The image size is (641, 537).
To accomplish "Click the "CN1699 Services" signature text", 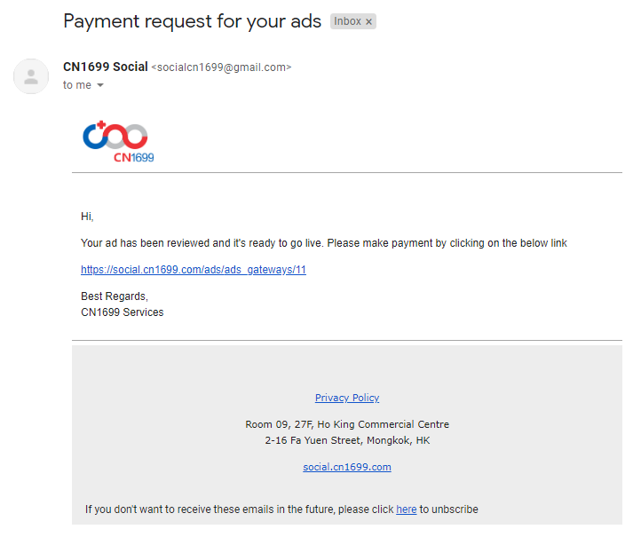I will (x=123, y=312).
